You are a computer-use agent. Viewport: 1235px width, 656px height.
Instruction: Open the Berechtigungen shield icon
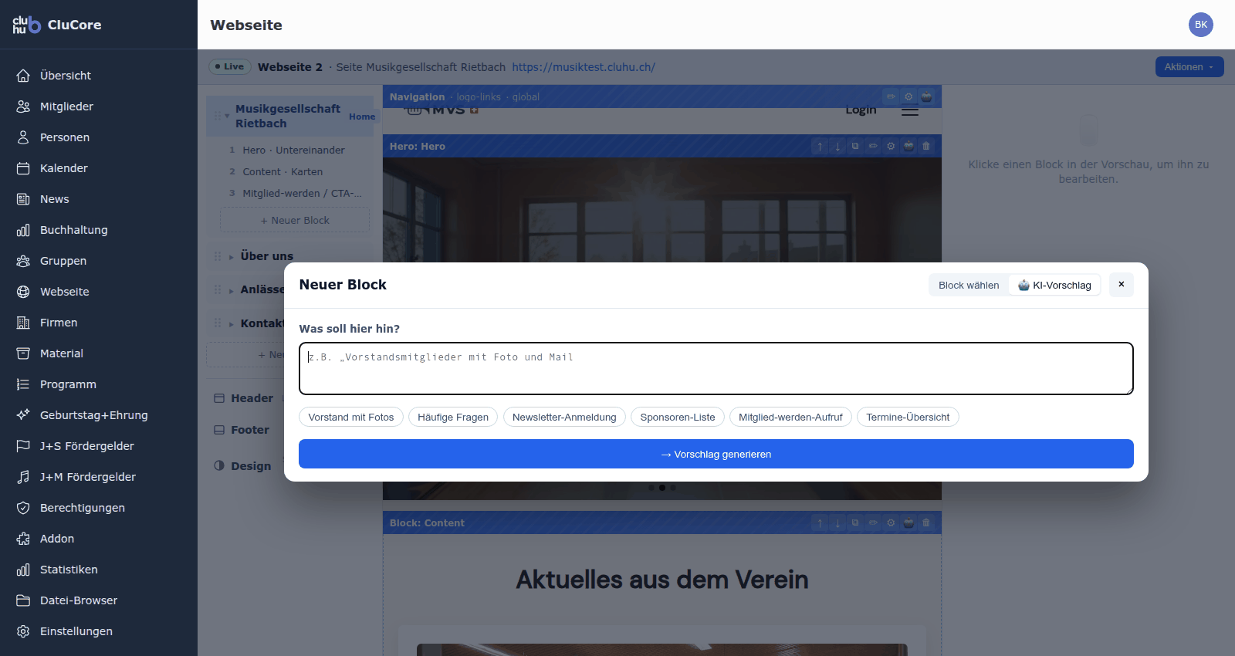(23, 508)
